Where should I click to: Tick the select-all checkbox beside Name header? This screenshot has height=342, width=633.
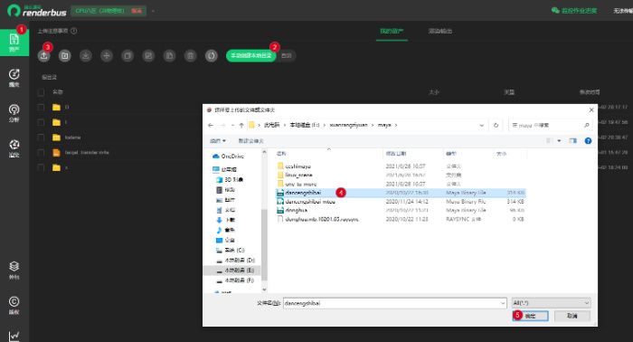click(41, 92)
